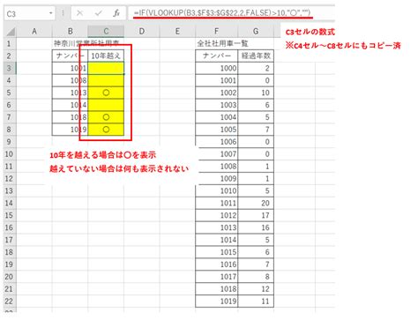Click yellow cell C8 with circle
This screenshot has height=320, width=418.
coord(106,130)
